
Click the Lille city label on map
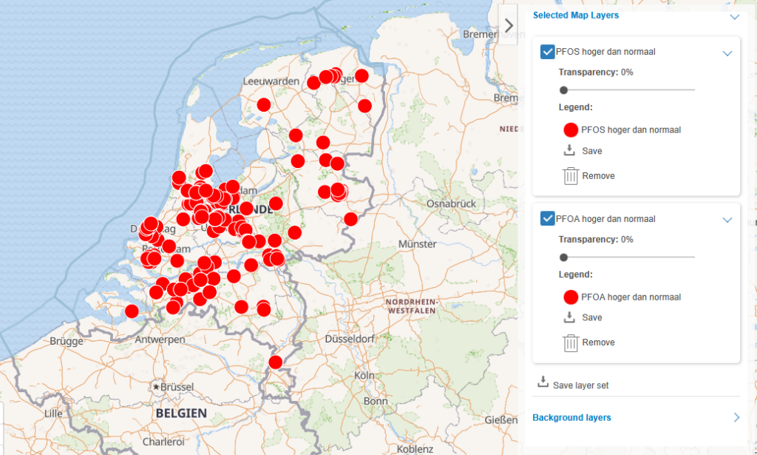coord(53,414)
